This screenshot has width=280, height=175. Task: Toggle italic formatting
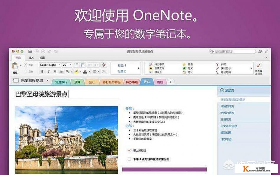49,72
